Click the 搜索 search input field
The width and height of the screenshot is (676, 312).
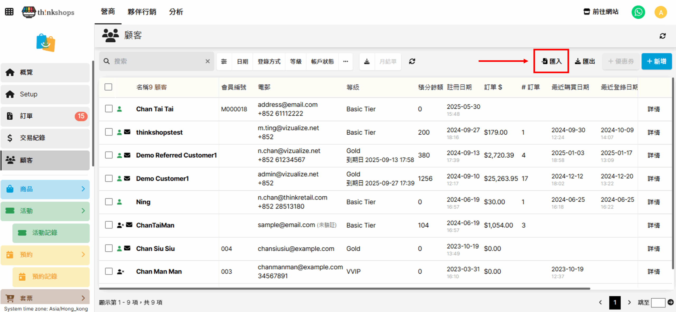click(157, 61)
